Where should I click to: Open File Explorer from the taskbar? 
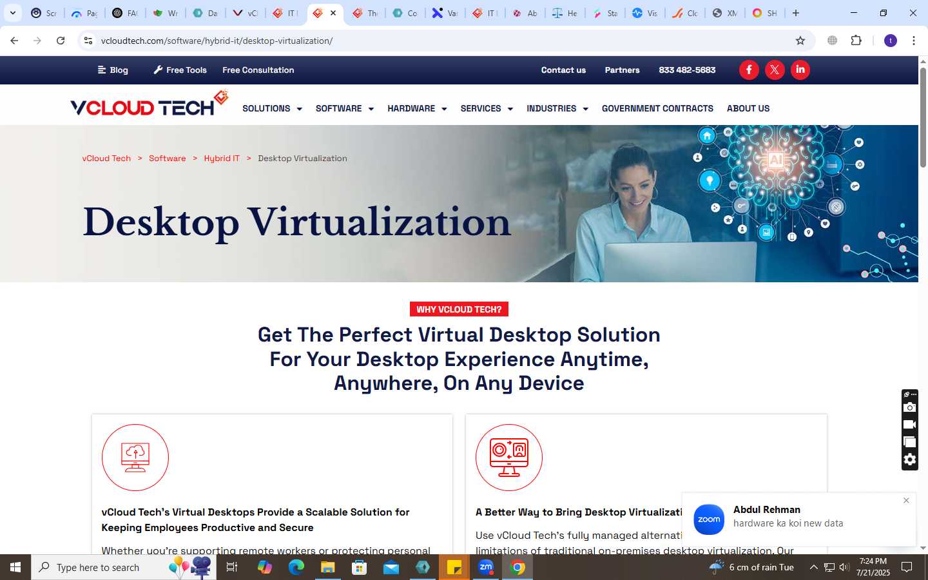[x=327, y=567]
